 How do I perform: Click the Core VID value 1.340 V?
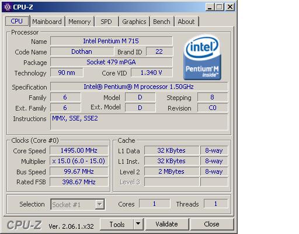click(x=152, y=73)
